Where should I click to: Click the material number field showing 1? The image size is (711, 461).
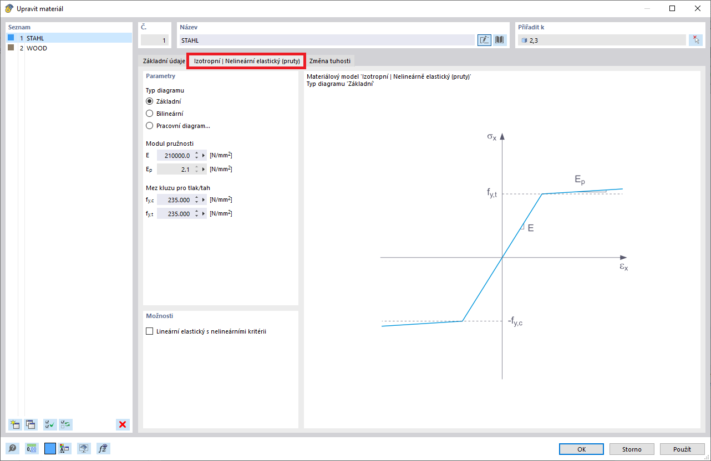[x=154, y=40]
